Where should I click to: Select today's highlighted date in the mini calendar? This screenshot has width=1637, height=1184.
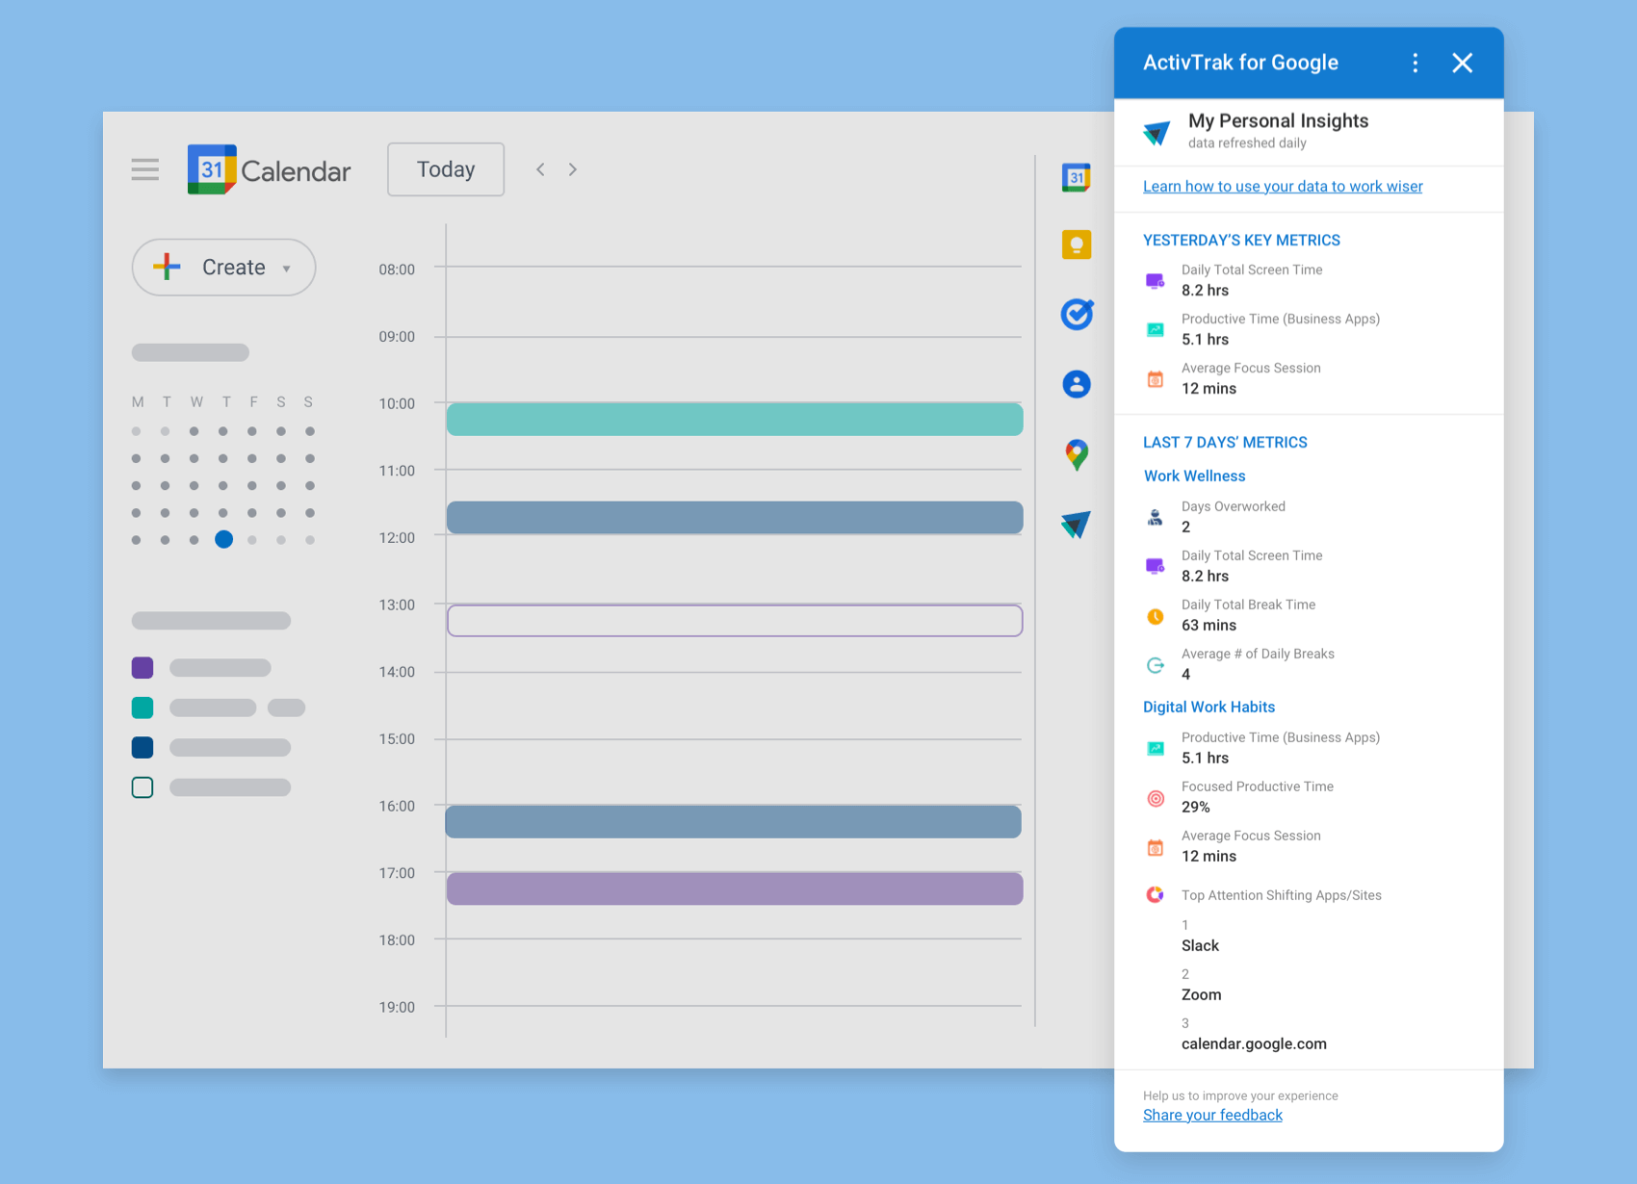224,540
